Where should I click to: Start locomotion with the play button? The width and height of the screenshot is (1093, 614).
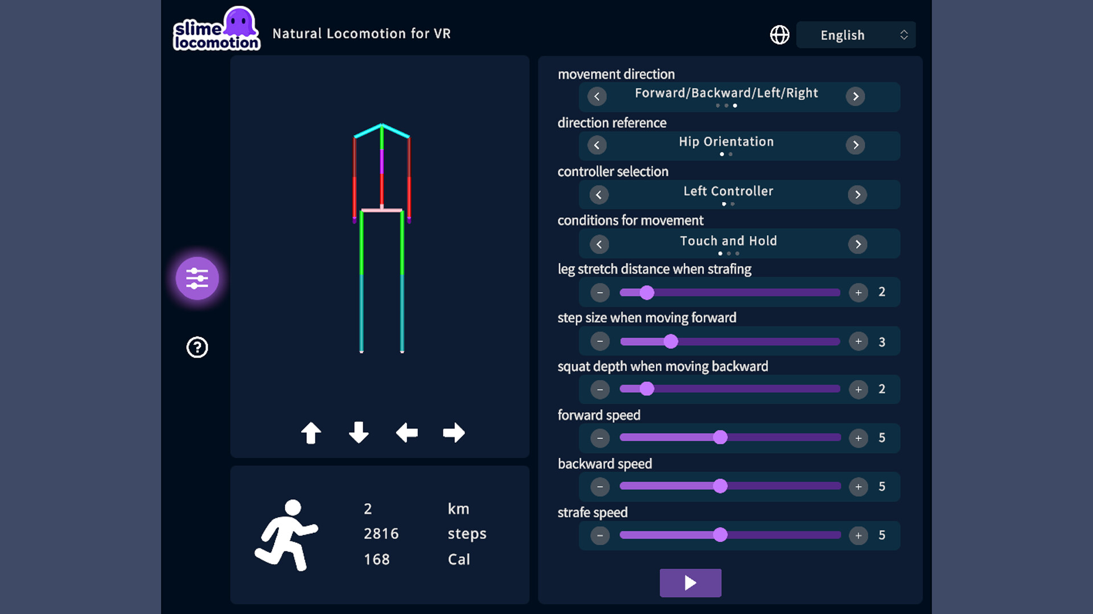coord(691,583)
